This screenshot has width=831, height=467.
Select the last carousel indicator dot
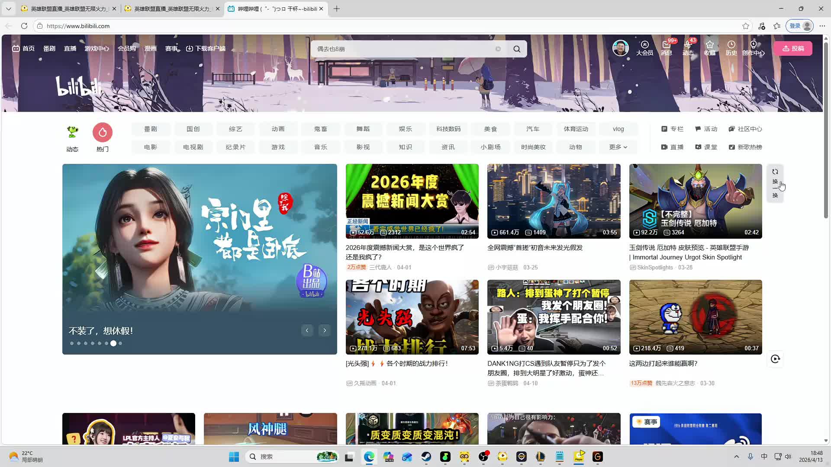120,343
